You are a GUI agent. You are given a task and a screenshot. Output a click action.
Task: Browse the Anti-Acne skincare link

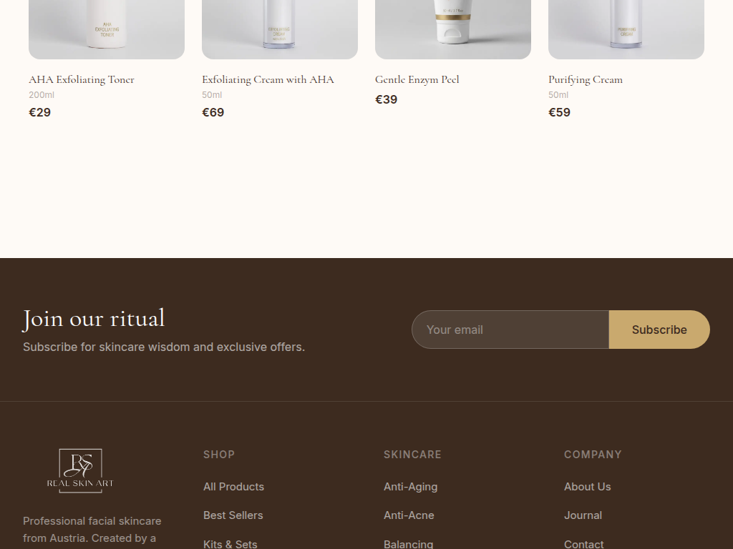click(409, 515)
